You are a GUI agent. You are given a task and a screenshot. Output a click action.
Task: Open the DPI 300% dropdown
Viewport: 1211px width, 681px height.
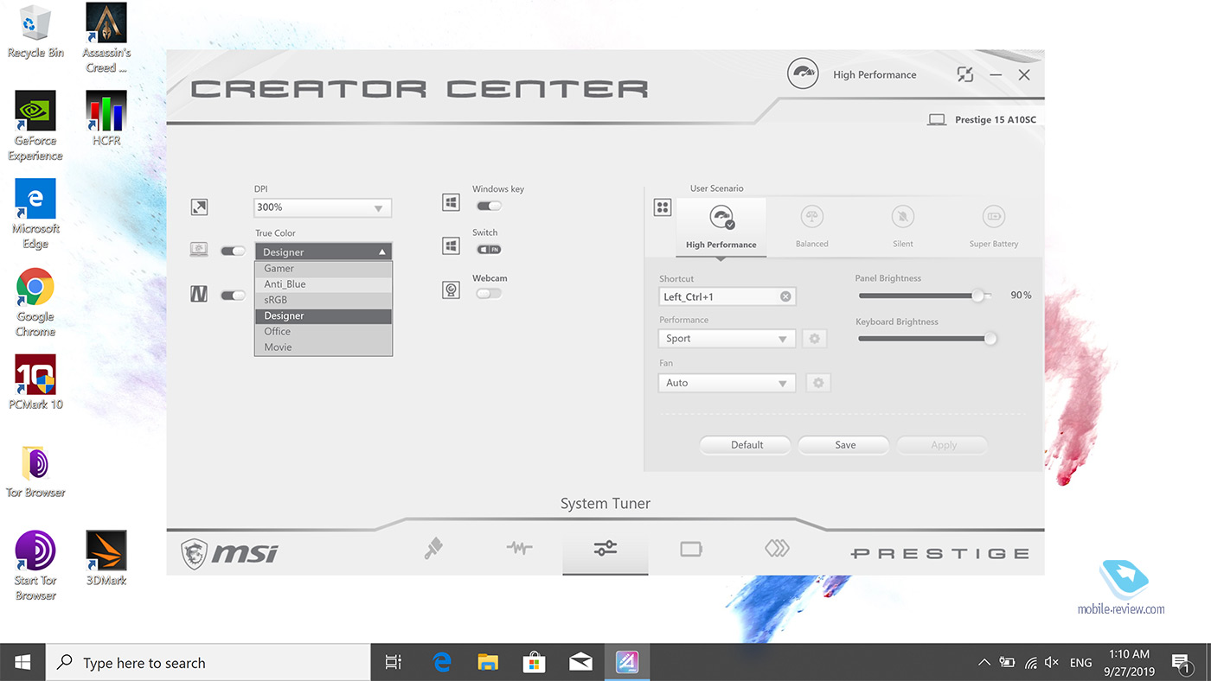(323, 207)
